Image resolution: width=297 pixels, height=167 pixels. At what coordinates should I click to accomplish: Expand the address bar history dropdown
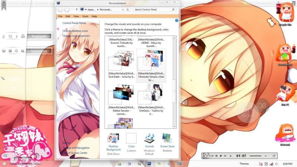coord(123,10)
